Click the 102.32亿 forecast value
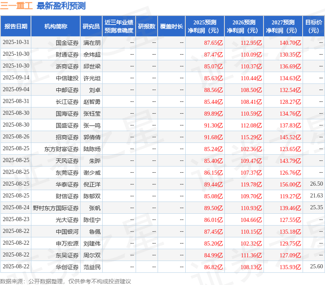 (251, 244)
